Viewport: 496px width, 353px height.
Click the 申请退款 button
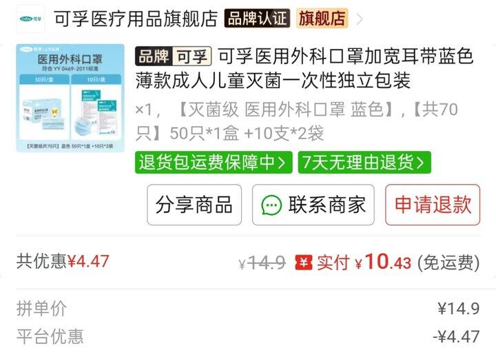(x=433, y=205)
